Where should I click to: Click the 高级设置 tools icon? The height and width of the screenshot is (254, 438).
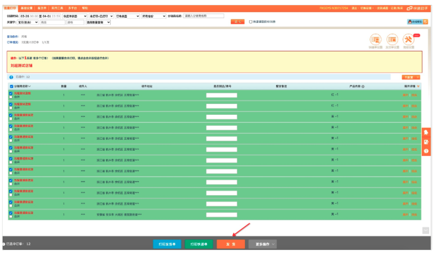tap(409, 40)
